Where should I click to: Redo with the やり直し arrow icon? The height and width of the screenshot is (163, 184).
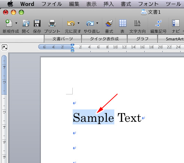(x=90, y=23)
